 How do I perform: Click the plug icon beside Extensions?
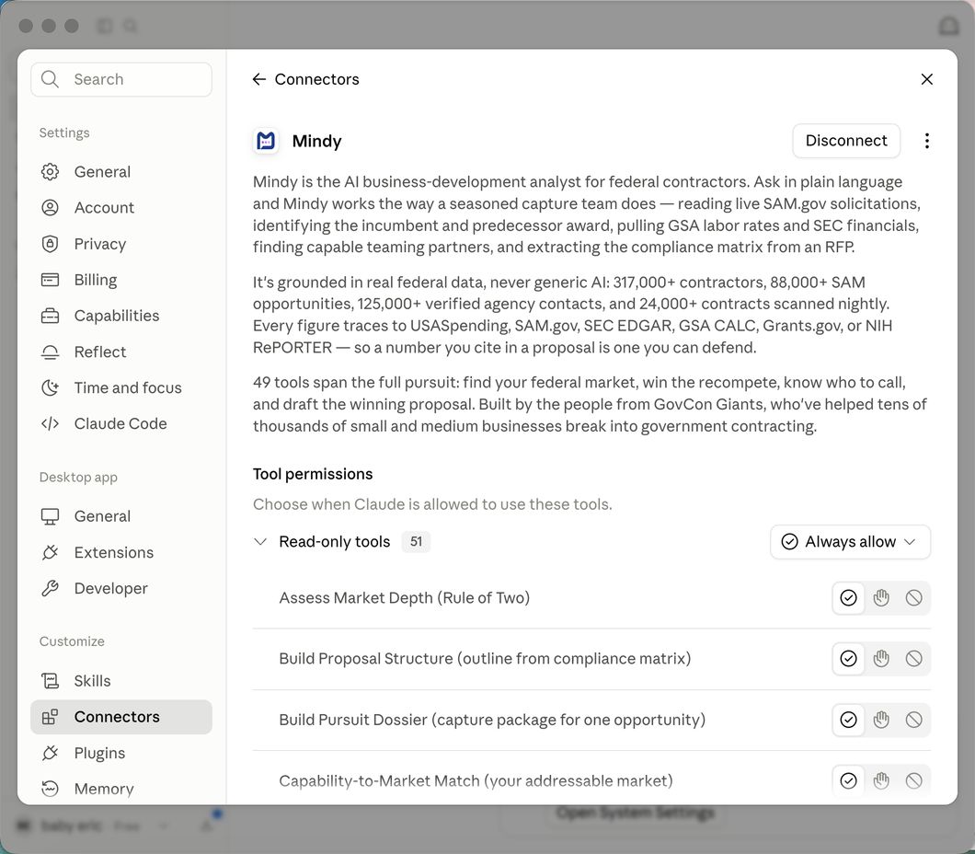click(x=50, y=552)
